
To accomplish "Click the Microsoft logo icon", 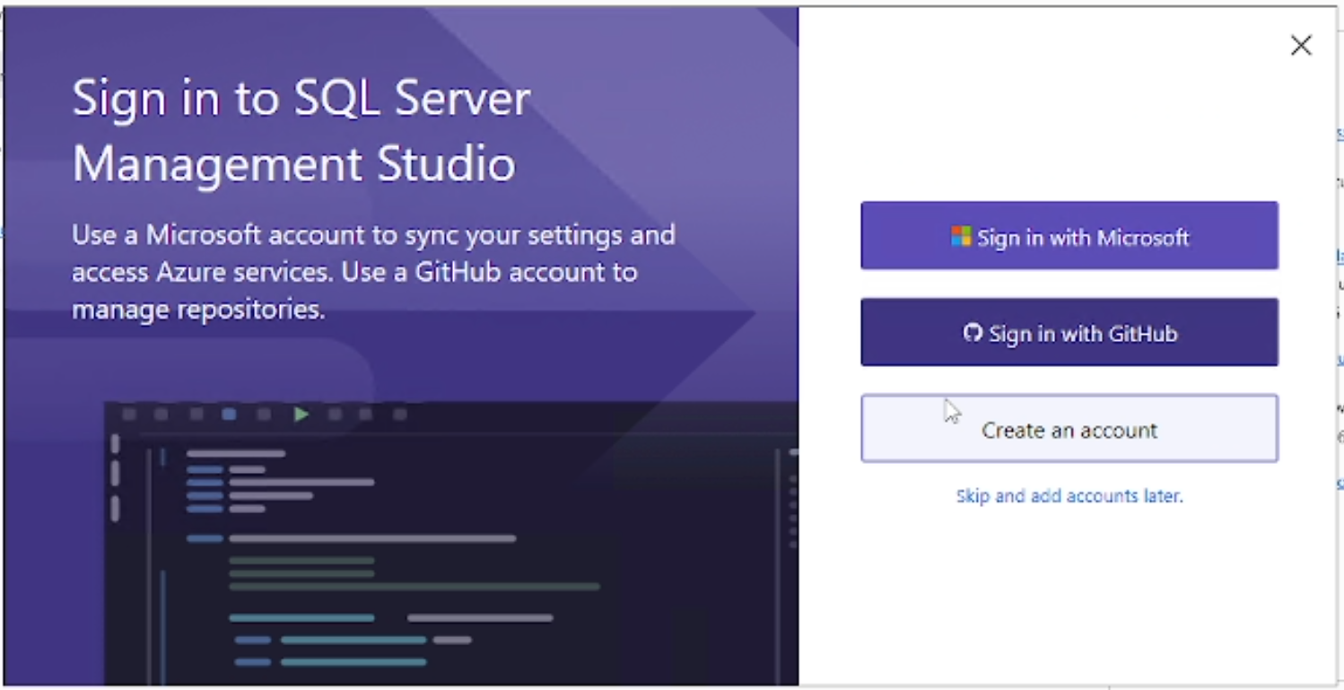I will pos(961,237).
